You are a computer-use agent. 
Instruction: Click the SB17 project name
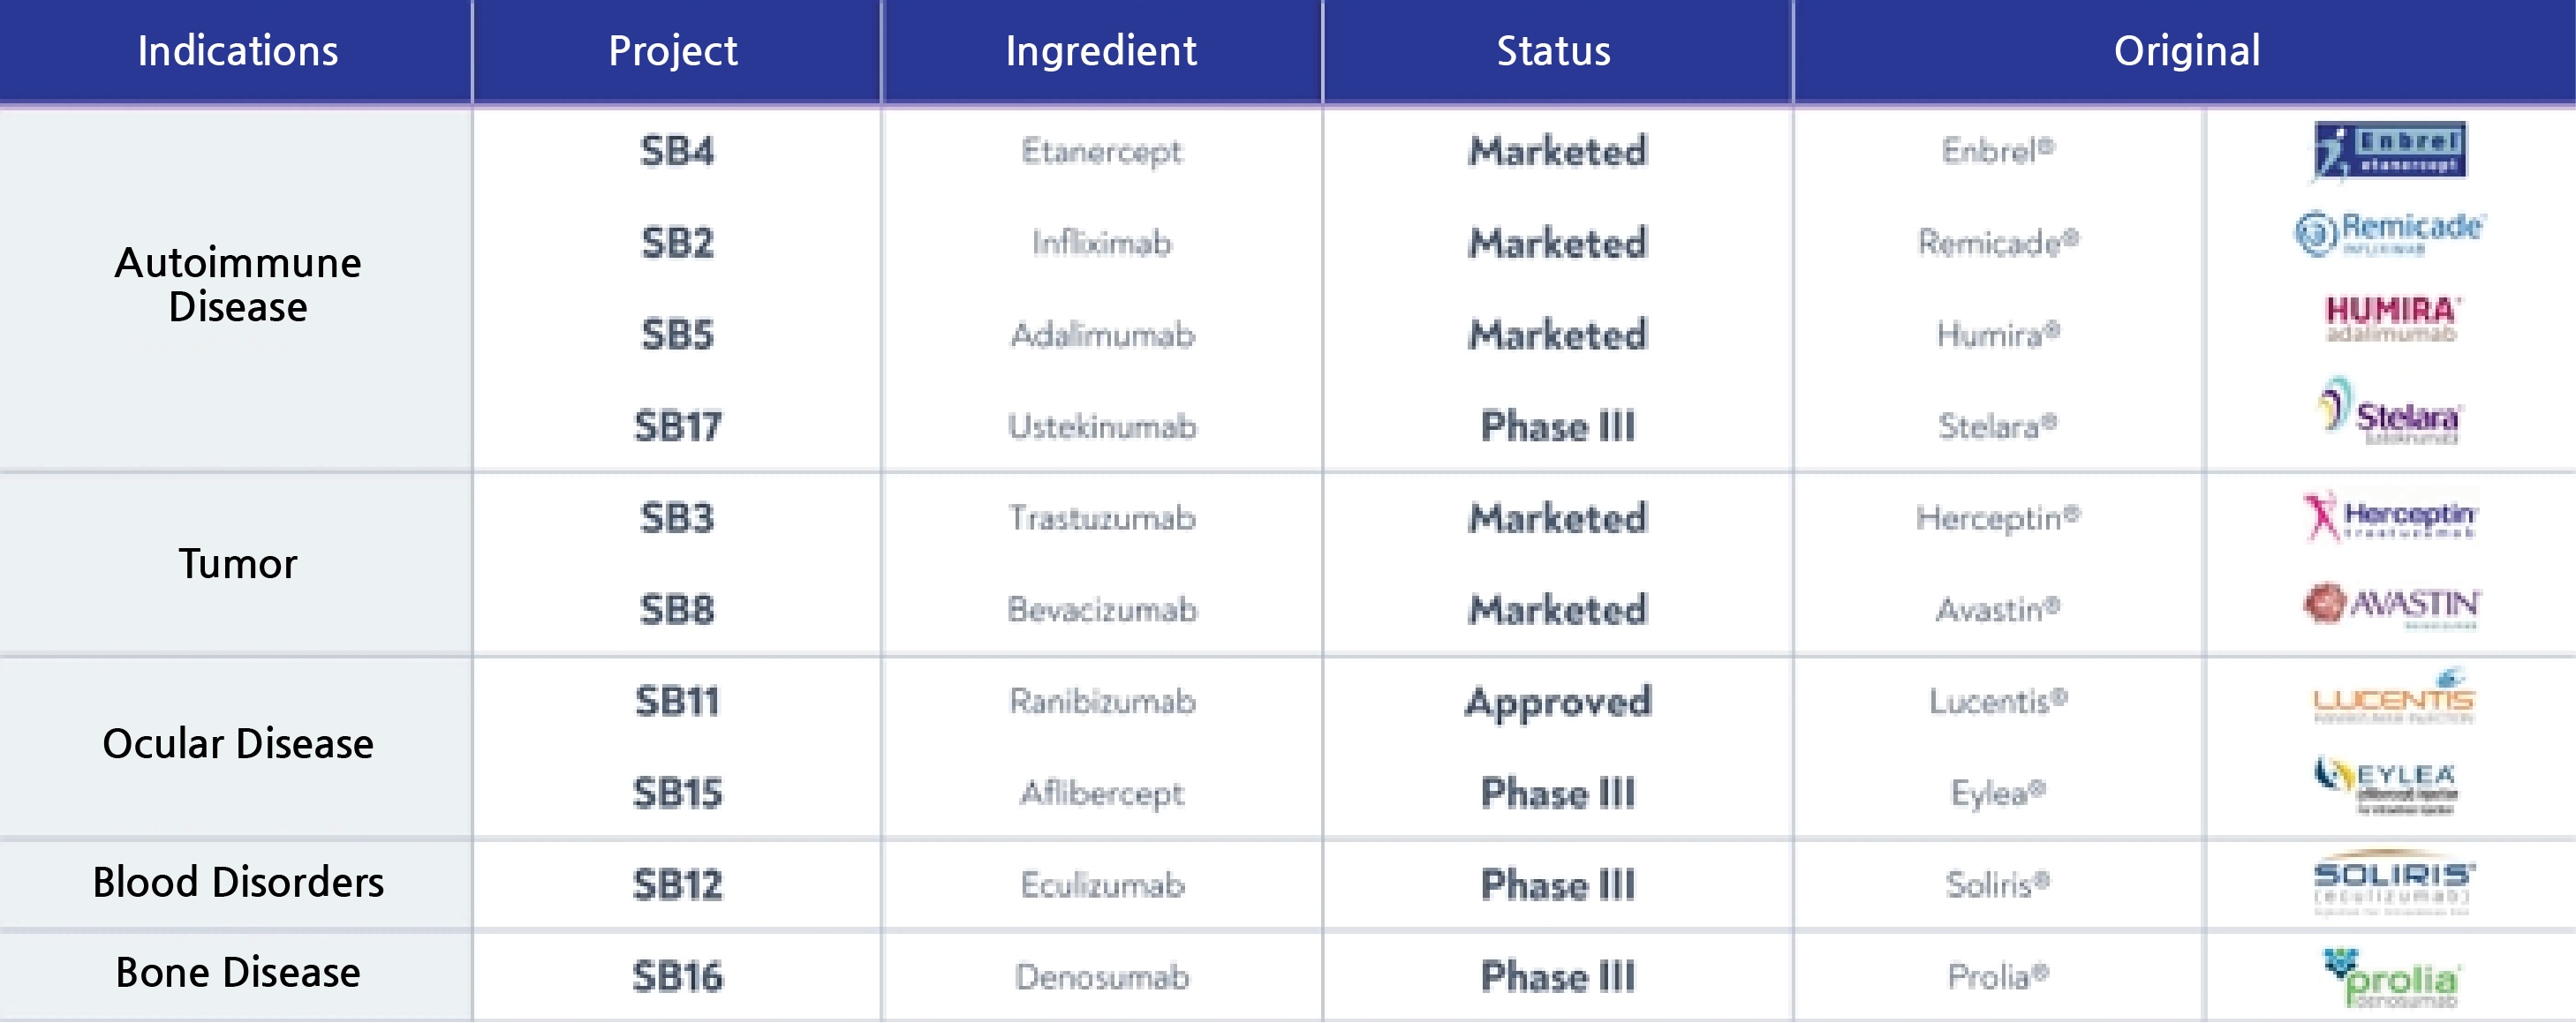(x=677, y=426)
